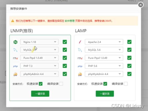This screenshot has height=111, width=148.
Task: Click the phpMyAdmin sailboat icon in LAMP
Action: pos(80,74)
